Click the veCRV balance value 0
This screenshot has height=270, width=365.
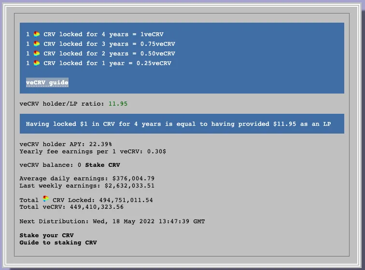click(79, 165)
